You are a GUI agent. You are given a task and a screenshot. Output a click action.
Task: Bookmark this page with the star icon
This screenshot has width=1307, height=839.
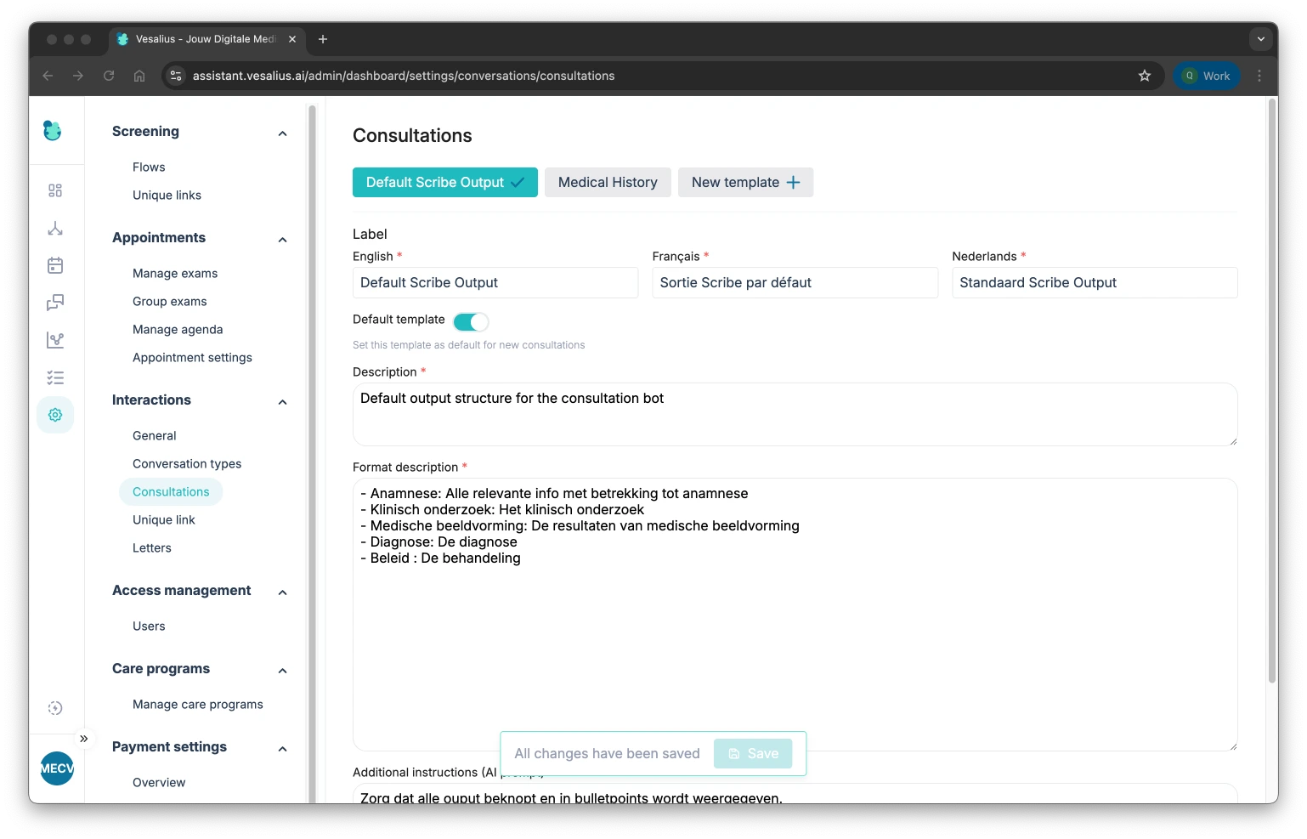1145,76
